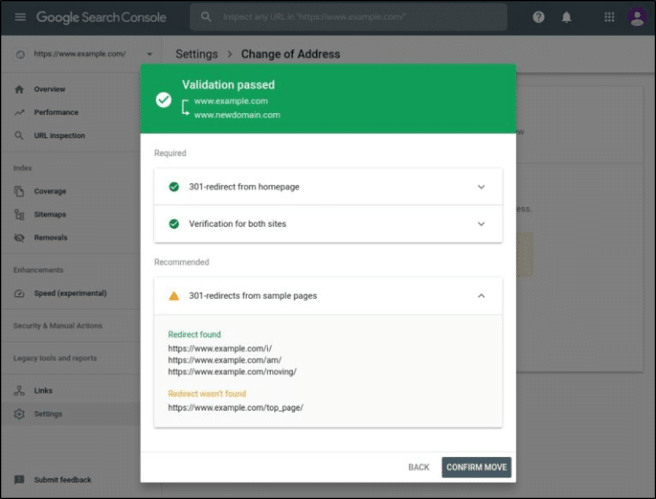Click https://www.example.com/moving/ URL
This screenshot has height=499, width=656.
(x=233, y=372)
